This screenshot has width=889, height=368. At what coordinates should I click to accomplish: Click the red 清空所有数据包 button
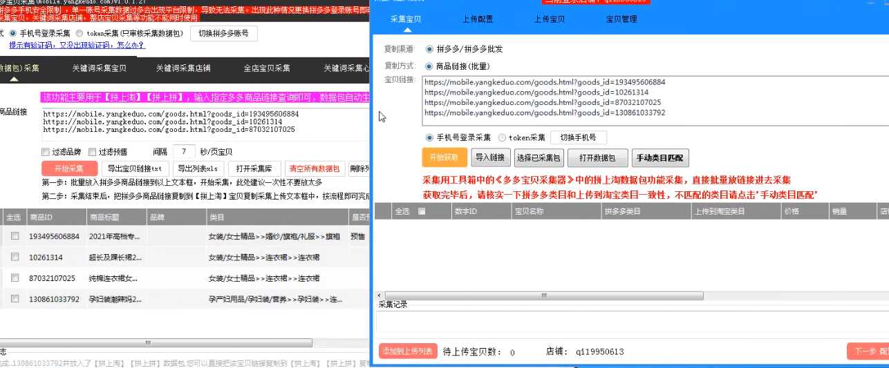(x=314, y=168)
